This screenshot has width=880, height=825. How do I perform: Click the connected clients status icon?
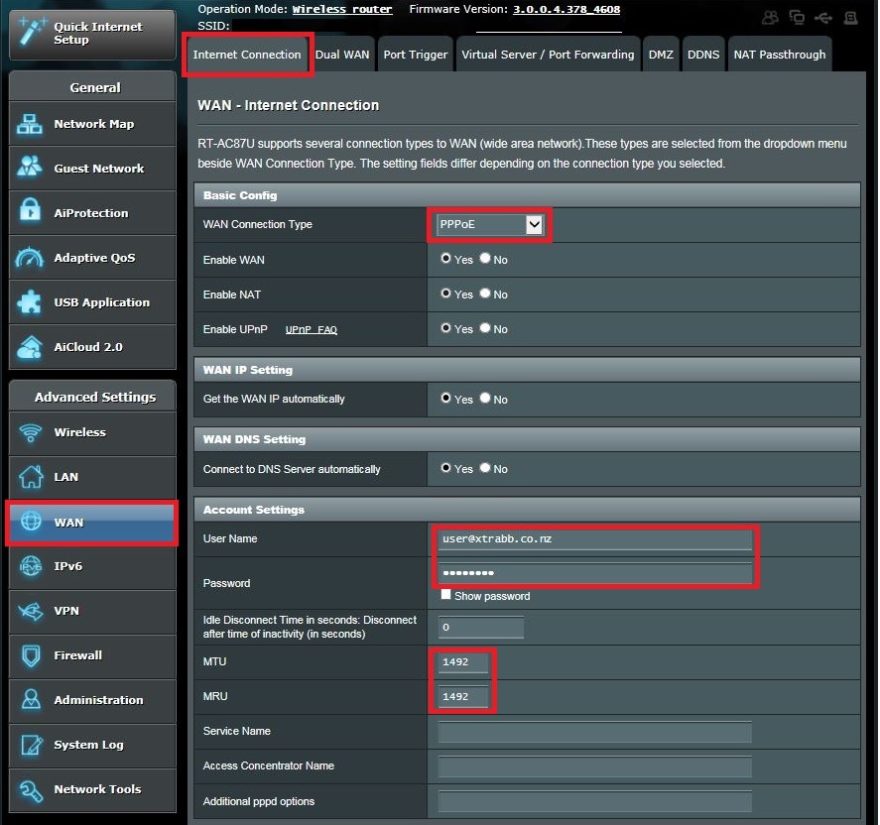769,17
